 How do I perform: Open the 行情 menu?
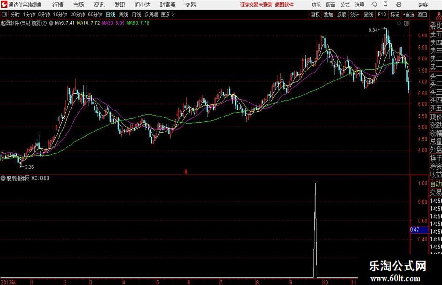[x=58, y=5]
